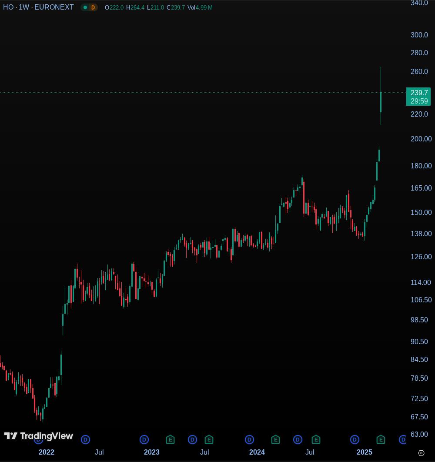Click dividend D marker just before 2023 label
Screen dimensions: 435x462
pos(144,440)
